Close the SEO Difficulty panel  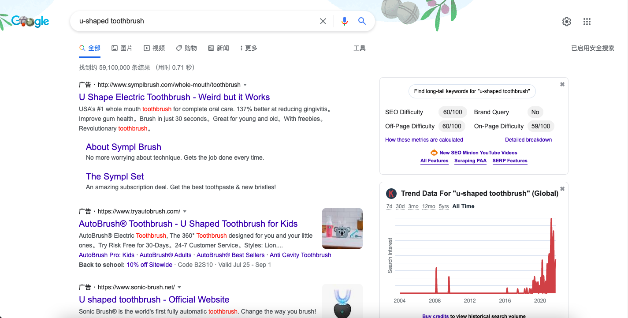562,84
